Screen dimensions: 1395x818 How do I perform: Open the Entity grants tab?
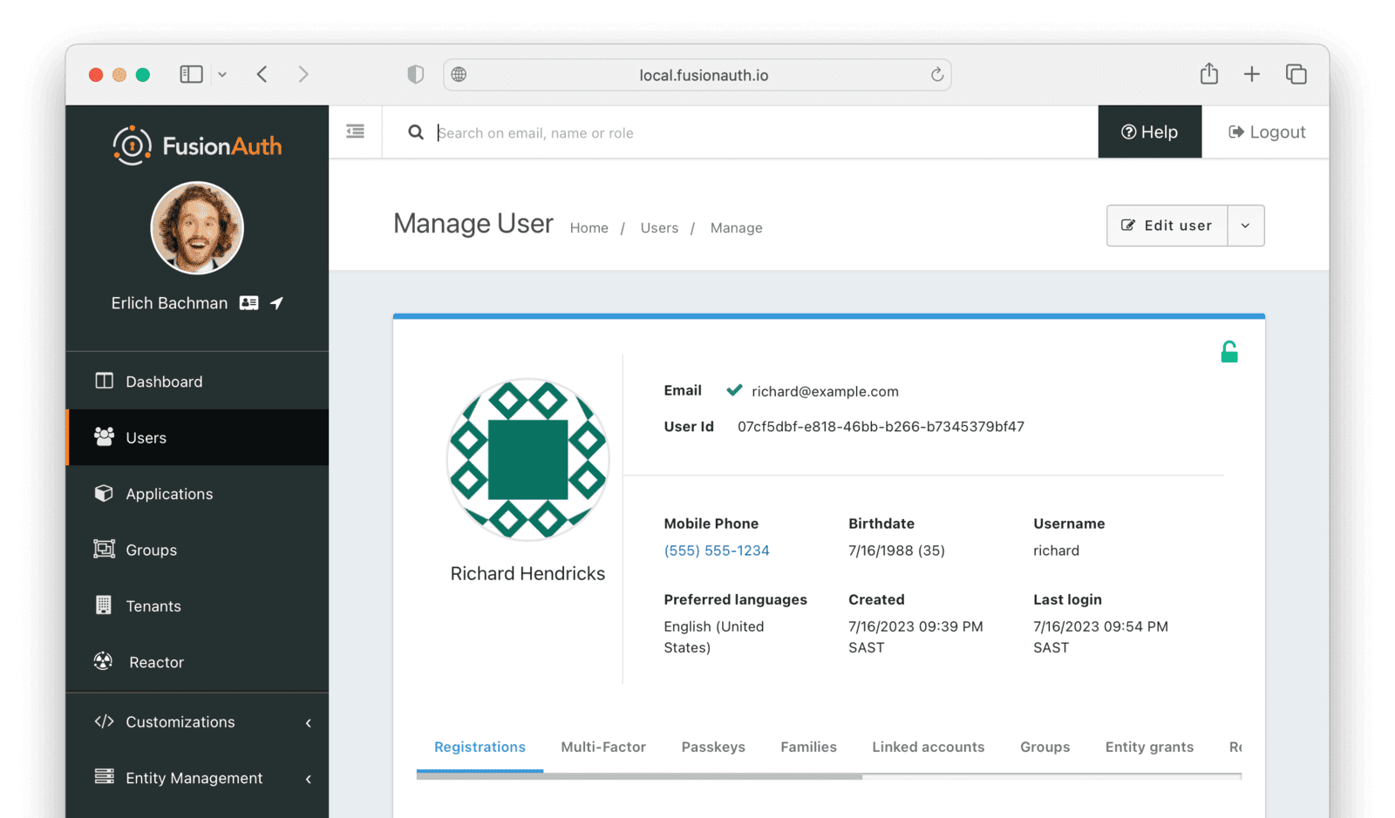[1149, 747]
